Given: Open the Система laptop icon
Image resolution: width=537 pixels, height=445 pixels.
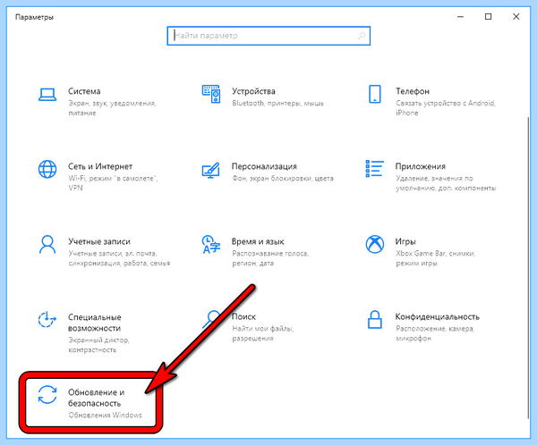Looking at the screenshot, I should coord(47,95).
